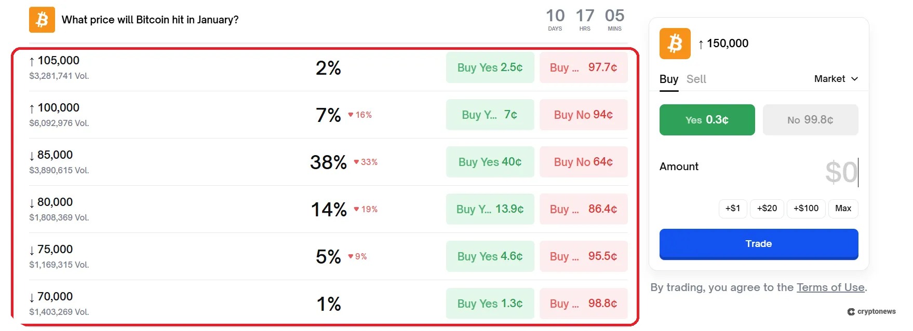Switch to the Buy tab
The height and width of the screenshot is (331, 913).
(x=669, y=79)
